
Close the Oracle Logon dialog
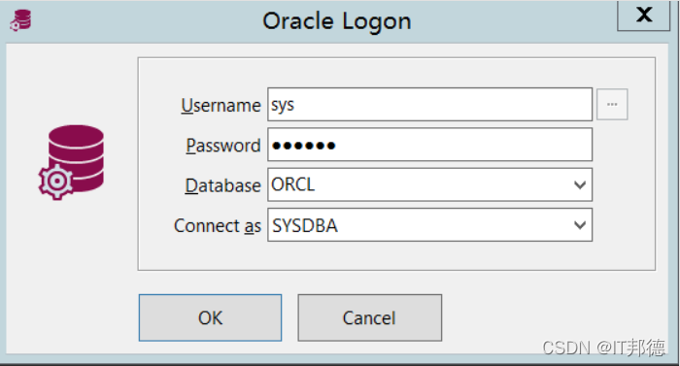pos(644,16)
